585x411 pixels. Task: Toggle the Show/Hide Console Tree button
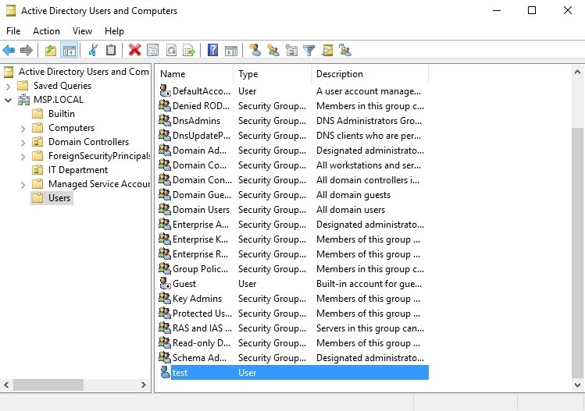click(x=69, y=51)
